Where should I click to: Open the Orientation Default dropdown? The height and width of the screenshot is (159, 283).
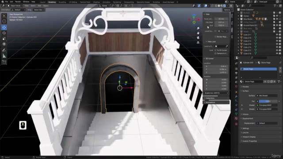tap(19, 10)
